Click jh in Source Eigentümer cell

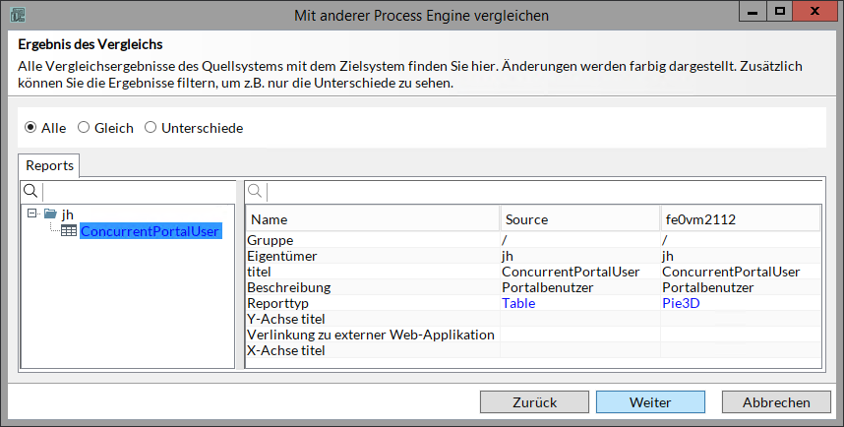tap(507, 256)
